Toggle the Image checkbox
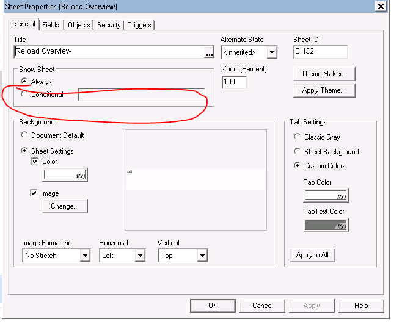Image resolution: width=402 pixels, height=330 pixels. [34, 193]
